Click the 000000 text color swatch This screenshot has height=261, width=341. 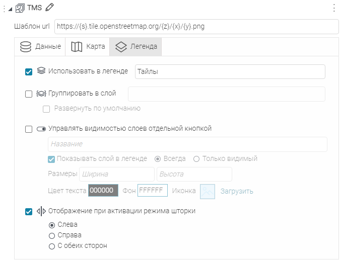(x=103, y=191)
